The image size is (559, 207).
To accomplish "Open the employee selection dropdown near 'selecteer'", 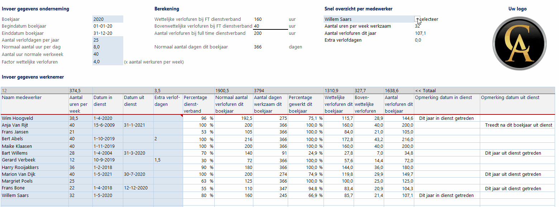I will pos(417,18).
